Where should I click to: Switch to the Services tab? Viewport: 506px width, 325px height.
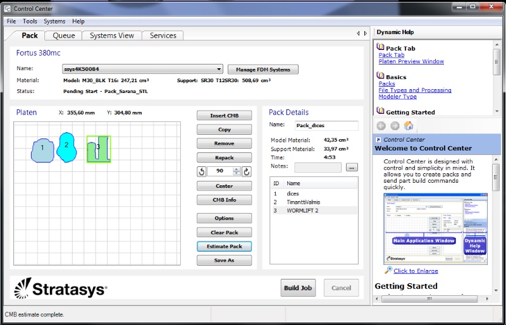click(x=163, y=35)
